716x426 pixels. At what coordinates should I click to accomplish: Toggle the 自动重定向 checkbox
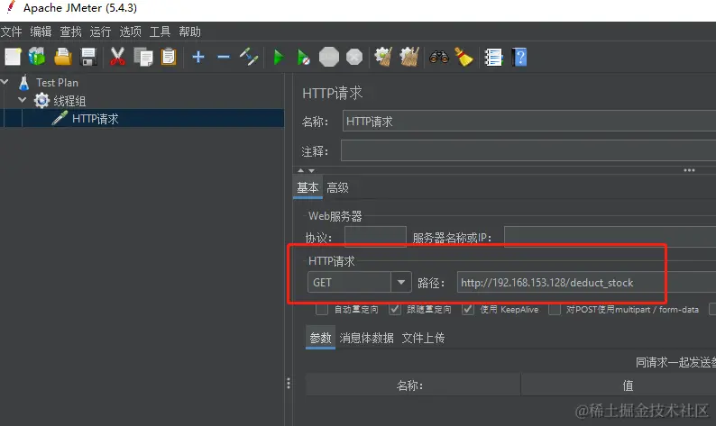pyautogui.click(x=321, y=309)
